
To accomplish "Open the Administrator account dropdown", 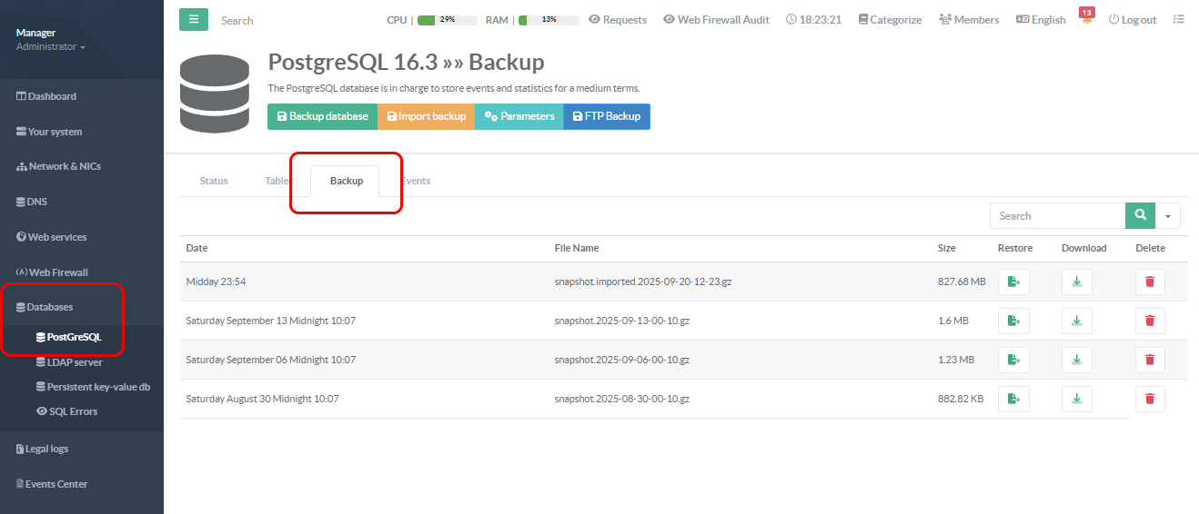I will coord(51,46).
